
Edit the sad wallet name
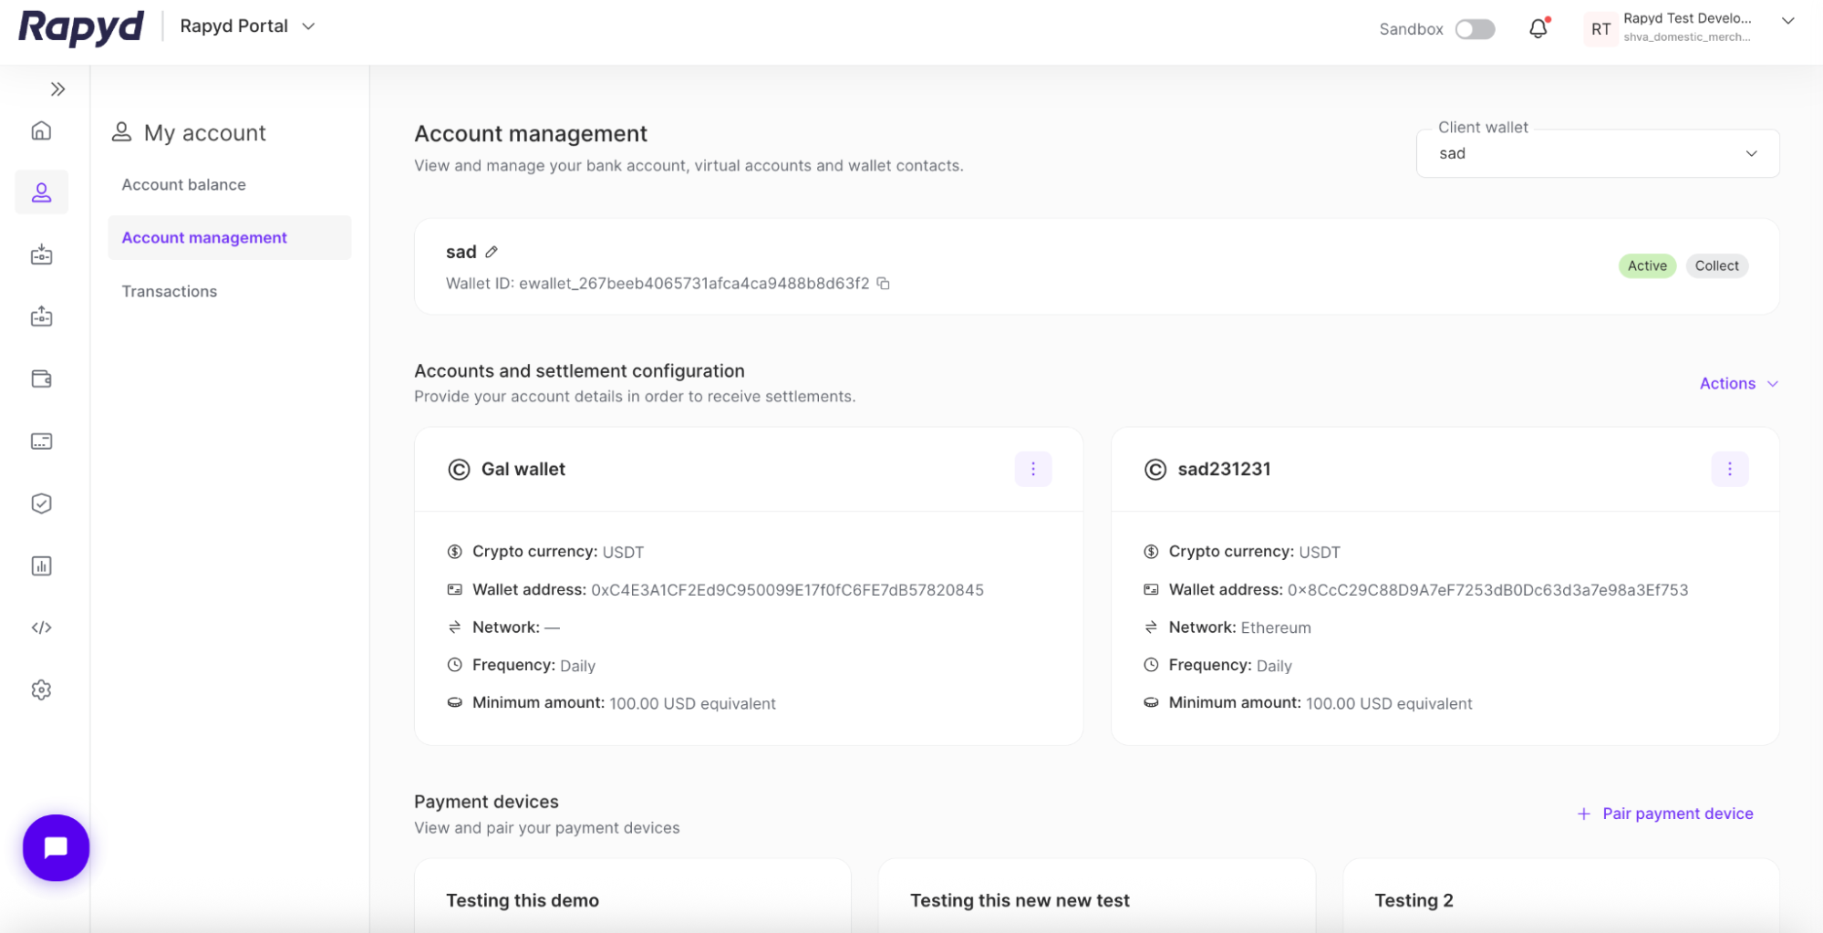492,251
